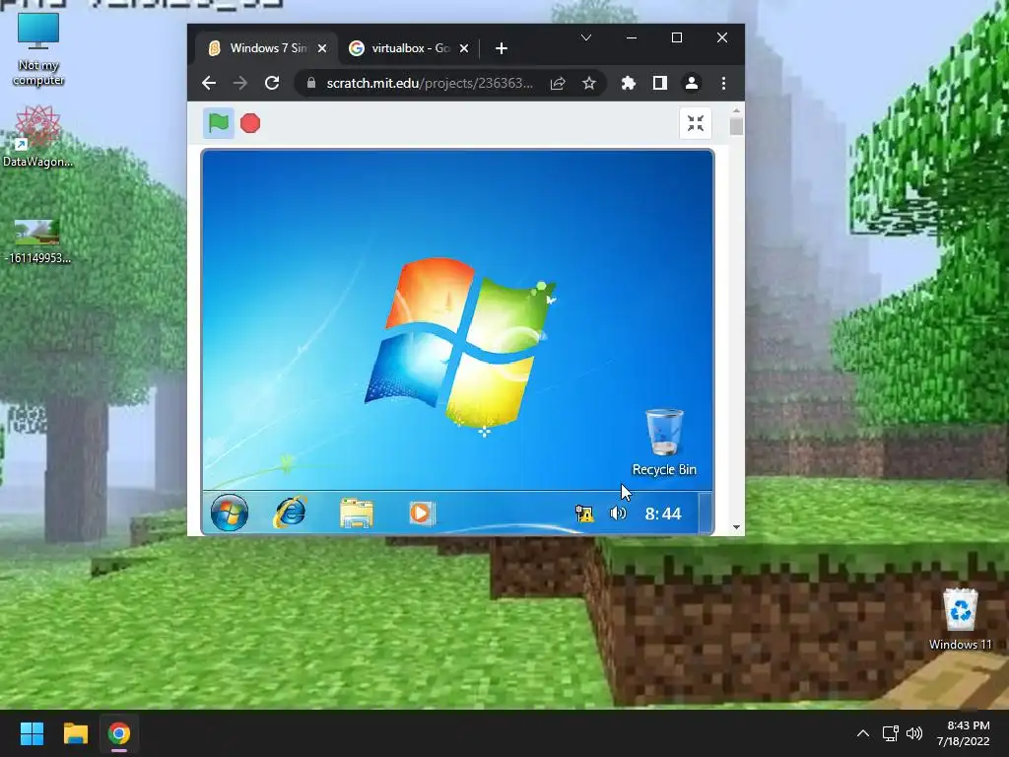
Task: Open the 8:43 PM date and time flyout
Action: [964, 733]
